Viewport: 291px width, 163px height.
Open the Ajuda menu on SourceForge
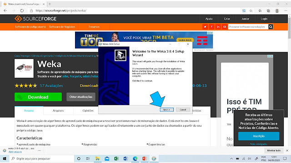click(209, 19)
